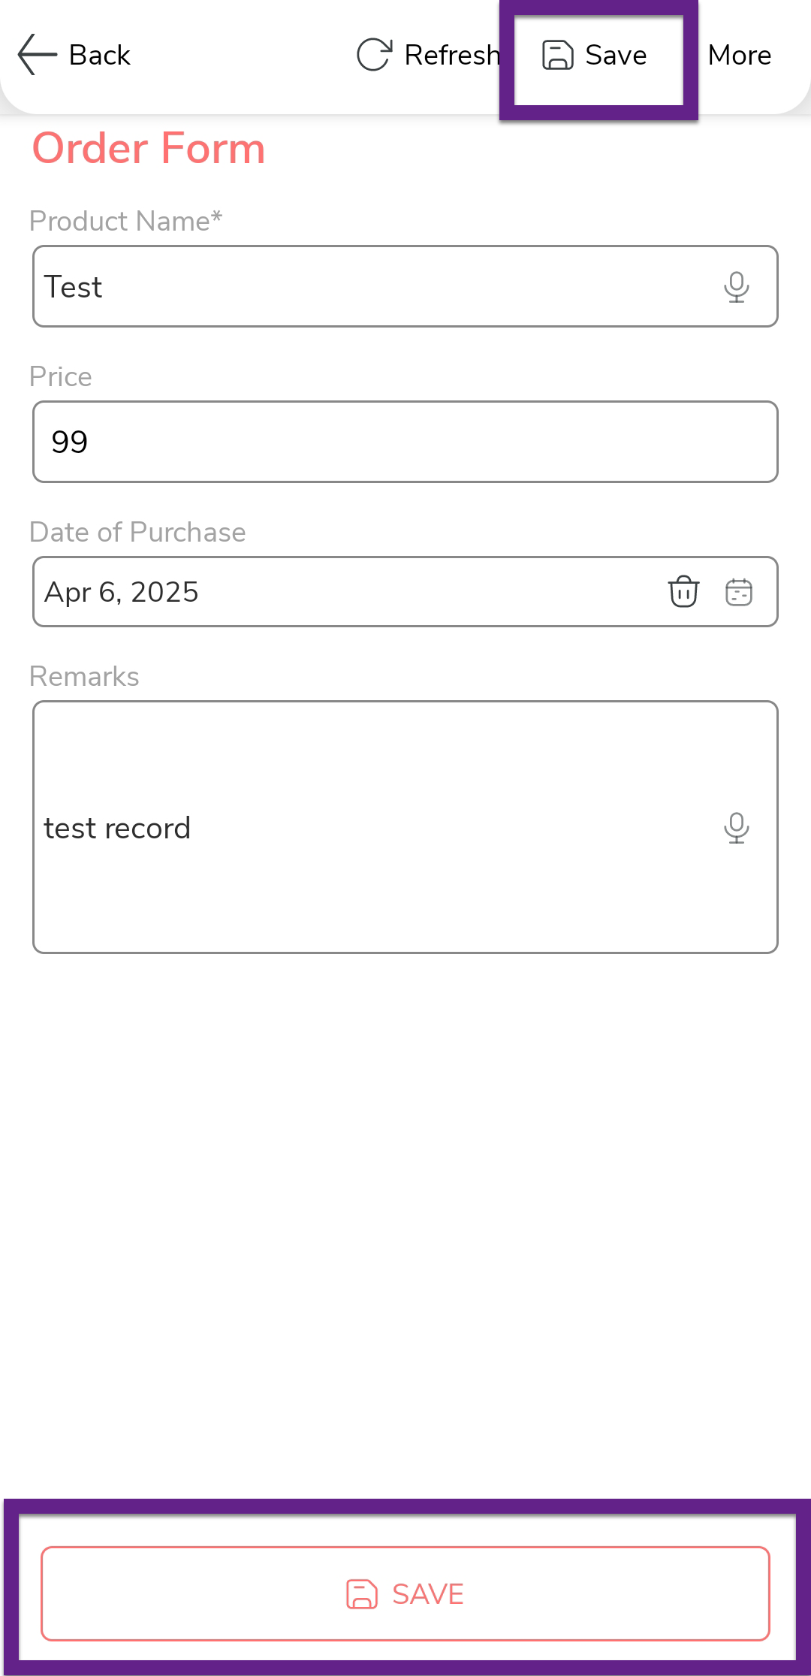Viewport: 811px width, 1676px height.
Task: Click the floppy disk icon in top bar
Action: coord(557,55)
